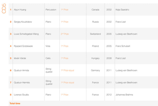Select the 2nd Prize text
158x106 pixels.
click(x=65, y=34)
